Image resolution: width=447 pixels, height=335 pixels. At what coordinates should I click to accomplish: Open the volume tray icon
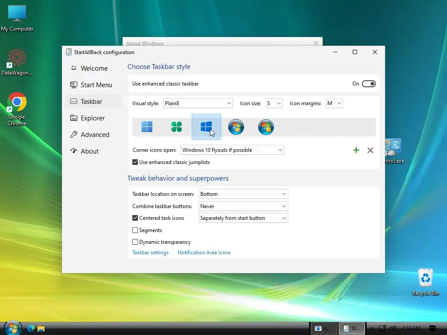pyautogui.click(x=392, y=328)
